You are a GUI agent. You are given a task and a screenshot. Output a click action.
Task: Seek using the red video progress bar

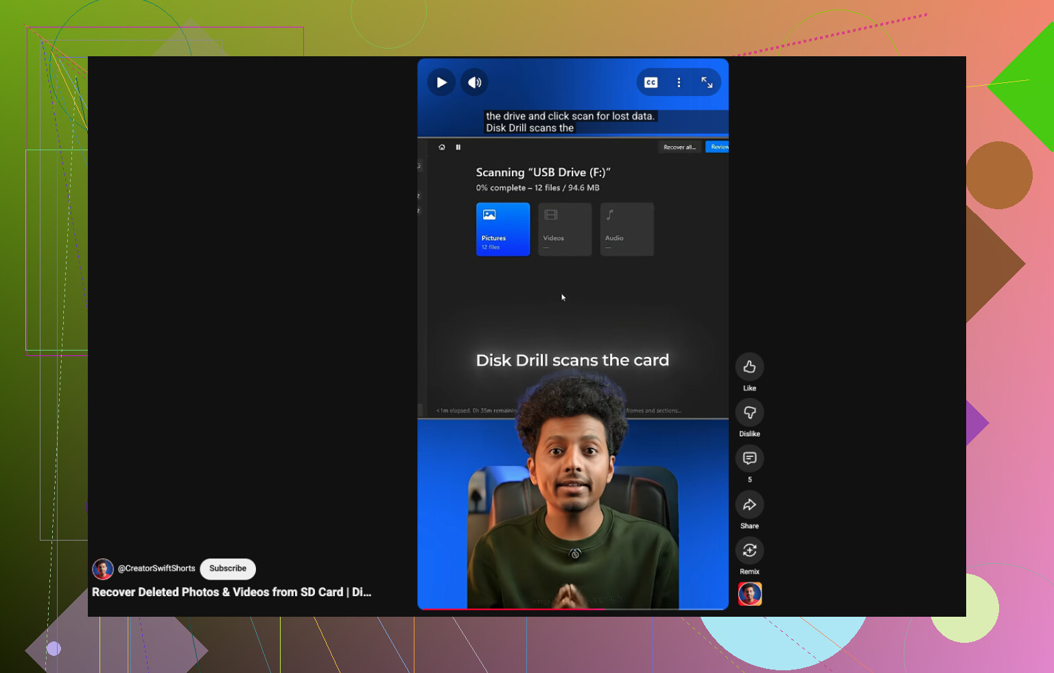573,609
